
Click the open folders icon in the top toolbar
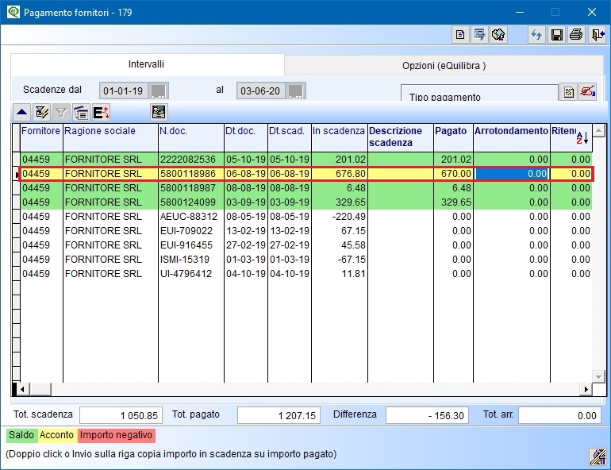click(498, 35)
